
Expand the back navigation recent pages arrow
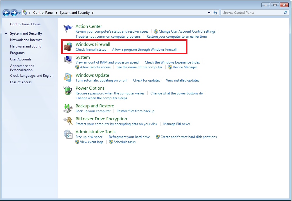19,13
